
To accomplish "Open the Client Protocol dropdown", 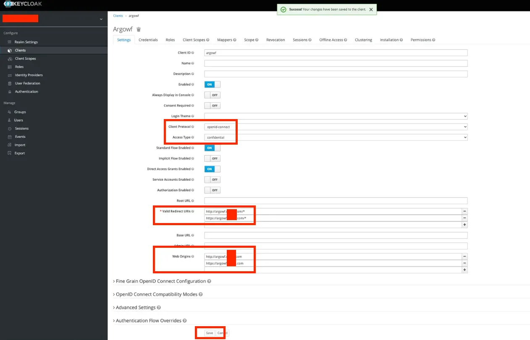I will click(x=336, y=127).
